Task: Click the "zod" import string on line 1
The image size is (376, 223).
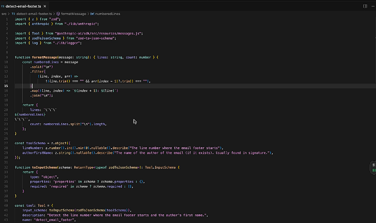Action: pyautogui.click(x=55, y=19)
